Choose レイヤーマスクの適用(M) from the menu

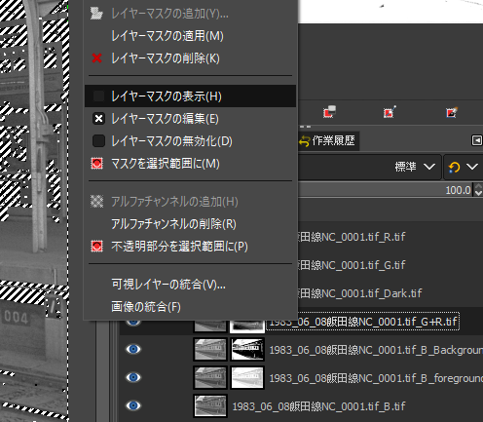pyautogui.click(x=190, y=36)
